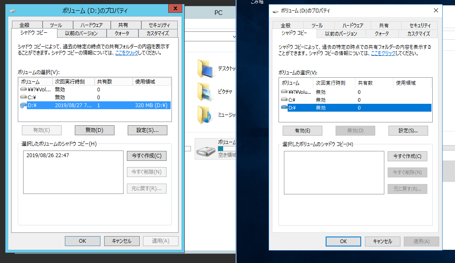Click D:¥ volume icon in left dialog list
Viewport: 455px width, 263px height.
point(23,105)
